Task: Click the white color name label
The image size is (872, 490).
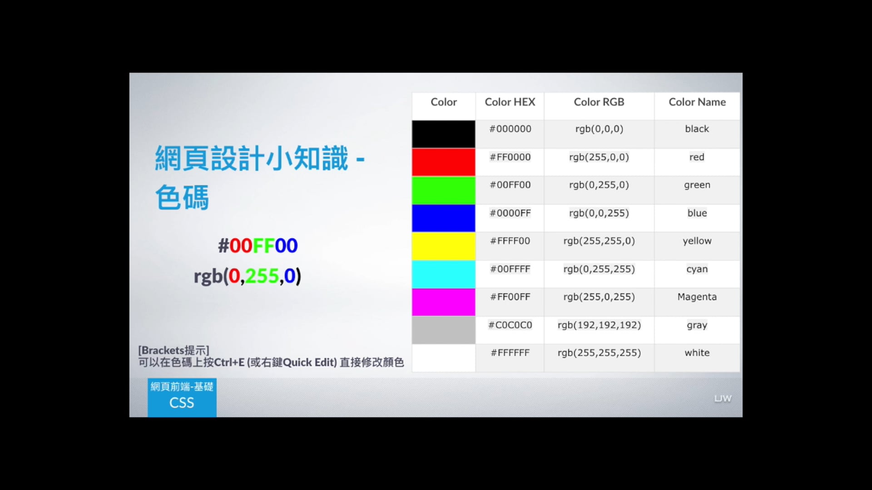Action: tap(697, 353)
